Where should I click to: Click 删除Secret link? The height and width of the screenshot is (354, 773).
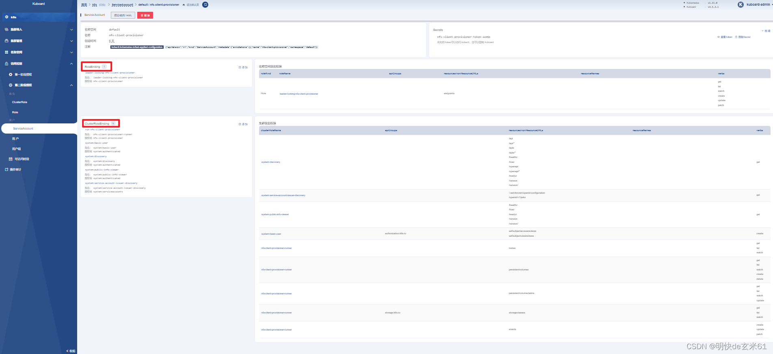coord(743,37)
